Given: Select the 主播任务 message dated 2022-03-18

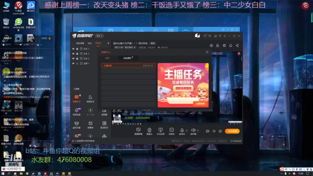Looking at the screenshot, I should [128, 65].
